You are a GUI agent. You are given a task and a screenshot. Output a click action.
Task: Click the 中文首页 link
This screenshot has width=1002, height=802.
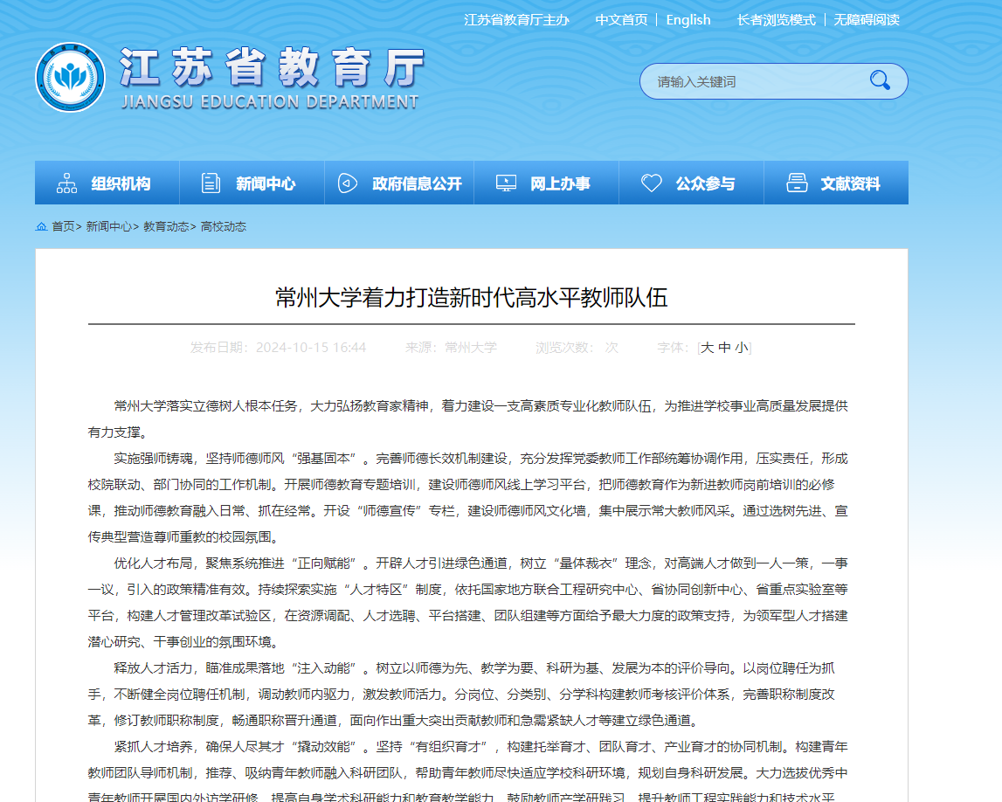pyautogui.click(x=621, y=20)
